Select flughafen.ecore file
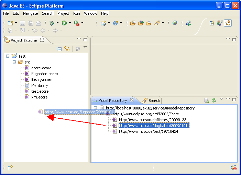Viewport: 241px width, 175px height. tap(45, 74)
